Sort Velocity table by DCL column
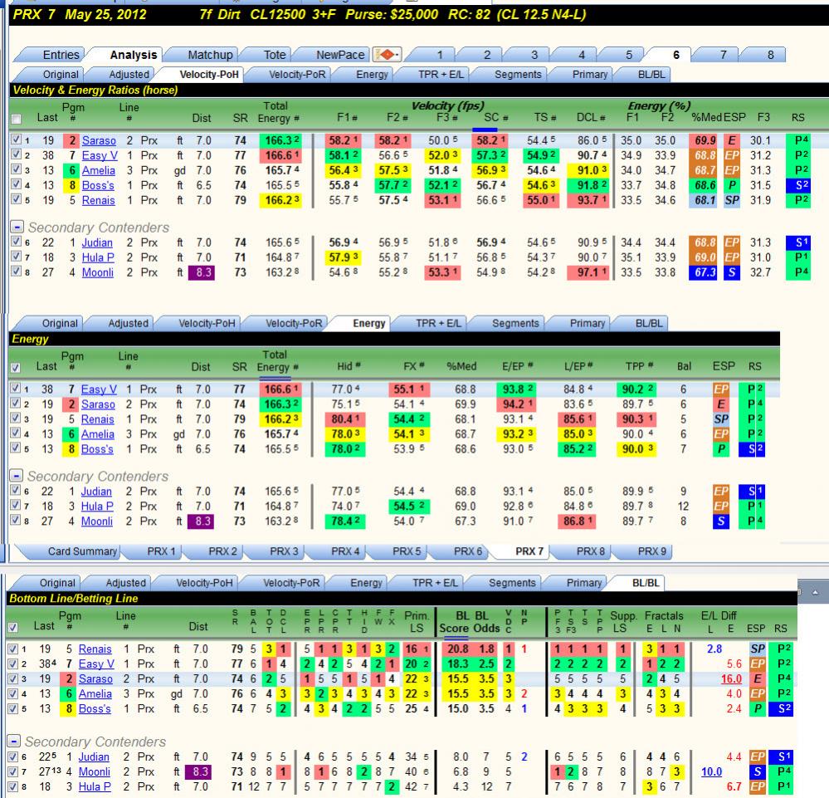Image resolution: width=829 pixels, height=798 pixels. 591,117
